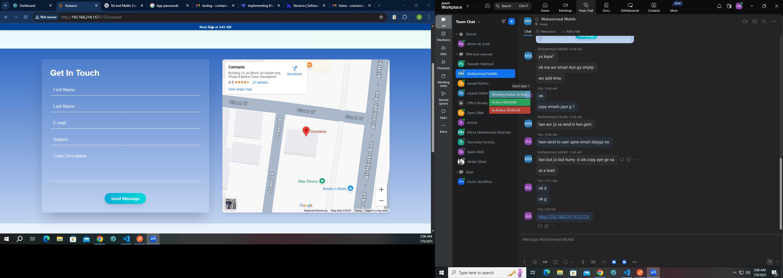Open Haseeb Shahzad chat
The width and height of the screenshot is (783, 278).
coord(485,64)
